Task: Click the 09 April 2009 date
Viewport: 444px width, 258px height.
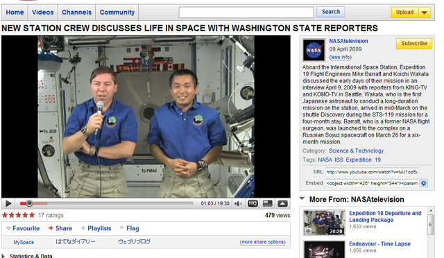Action: pyautogui.click(x=345, y=49)
